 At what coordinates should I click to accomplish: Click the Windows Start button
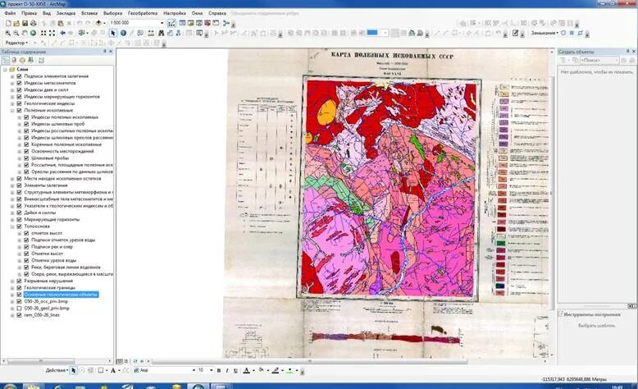9,387
